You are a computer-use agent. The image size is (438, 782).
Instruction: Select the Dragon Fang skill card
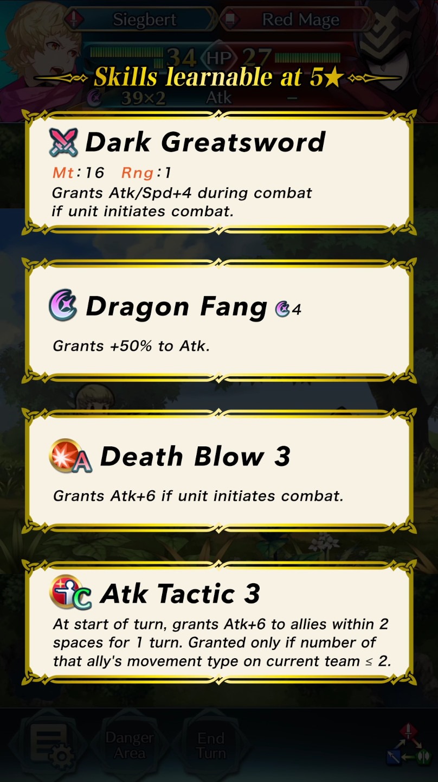click(x=219, y=320)
